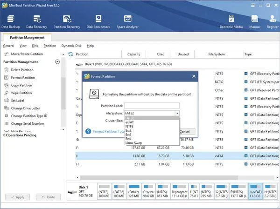280x209 pixels.
Task: Select the D:program block in disk map
Action: (180, 191)
